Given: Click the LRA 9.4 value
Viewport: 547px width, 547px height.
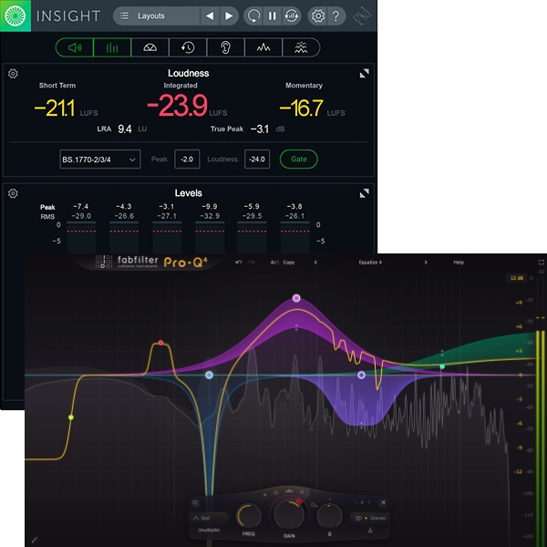Looking at the screenshot, I should click(125, 129).
